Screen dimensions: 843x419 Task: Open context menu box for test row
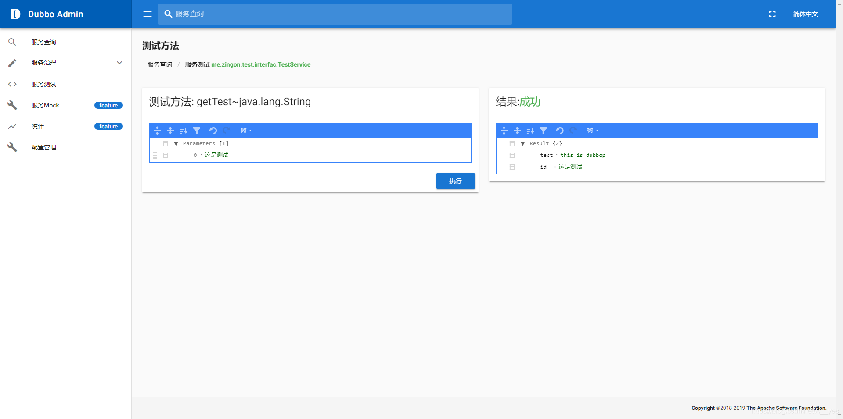pos(512,155)
